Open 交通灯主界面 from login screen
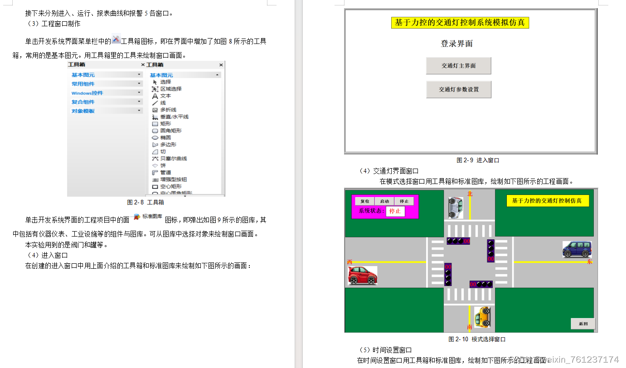626x368 pixels. coord(459,66)
